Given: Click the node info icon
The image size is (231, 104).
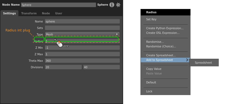Looking at the screenshot, I should click(x=112, y=5).
